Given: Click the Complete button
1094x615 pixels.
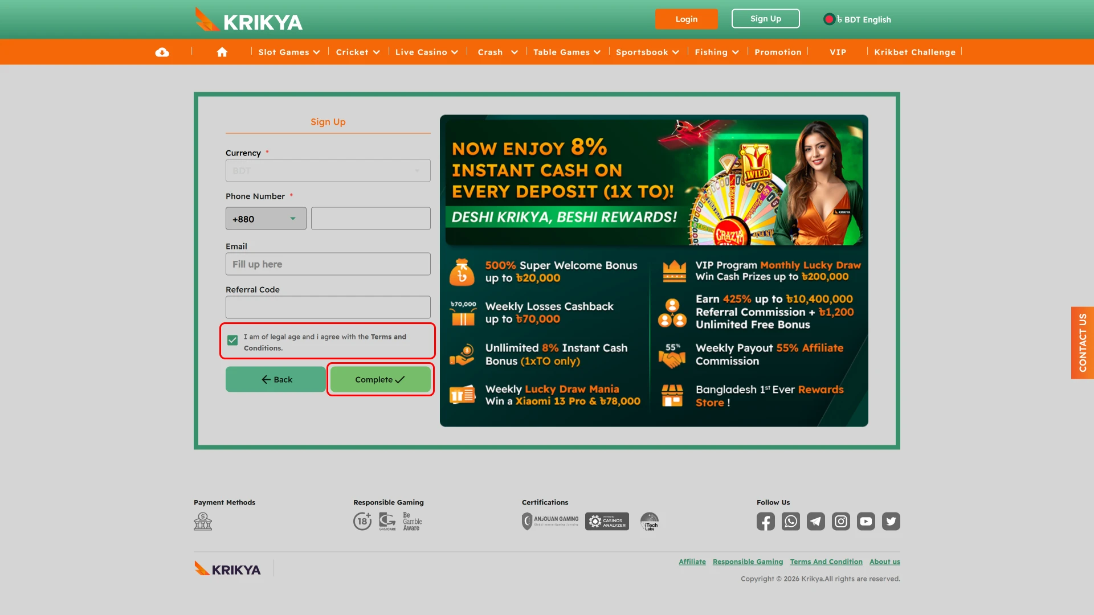Looking at the screenshot, I should (379, 379).
